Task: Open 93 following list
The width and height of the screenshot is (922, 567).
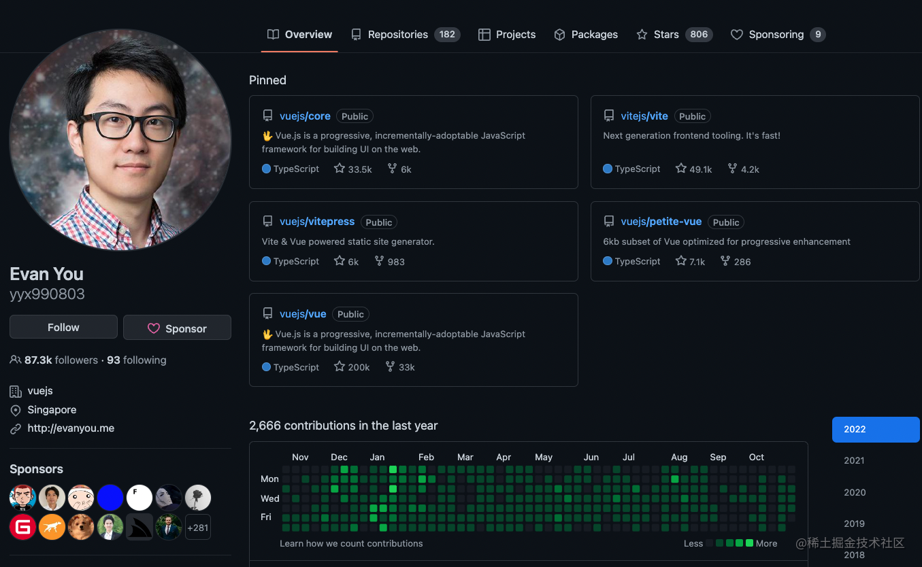Action: 137,360
